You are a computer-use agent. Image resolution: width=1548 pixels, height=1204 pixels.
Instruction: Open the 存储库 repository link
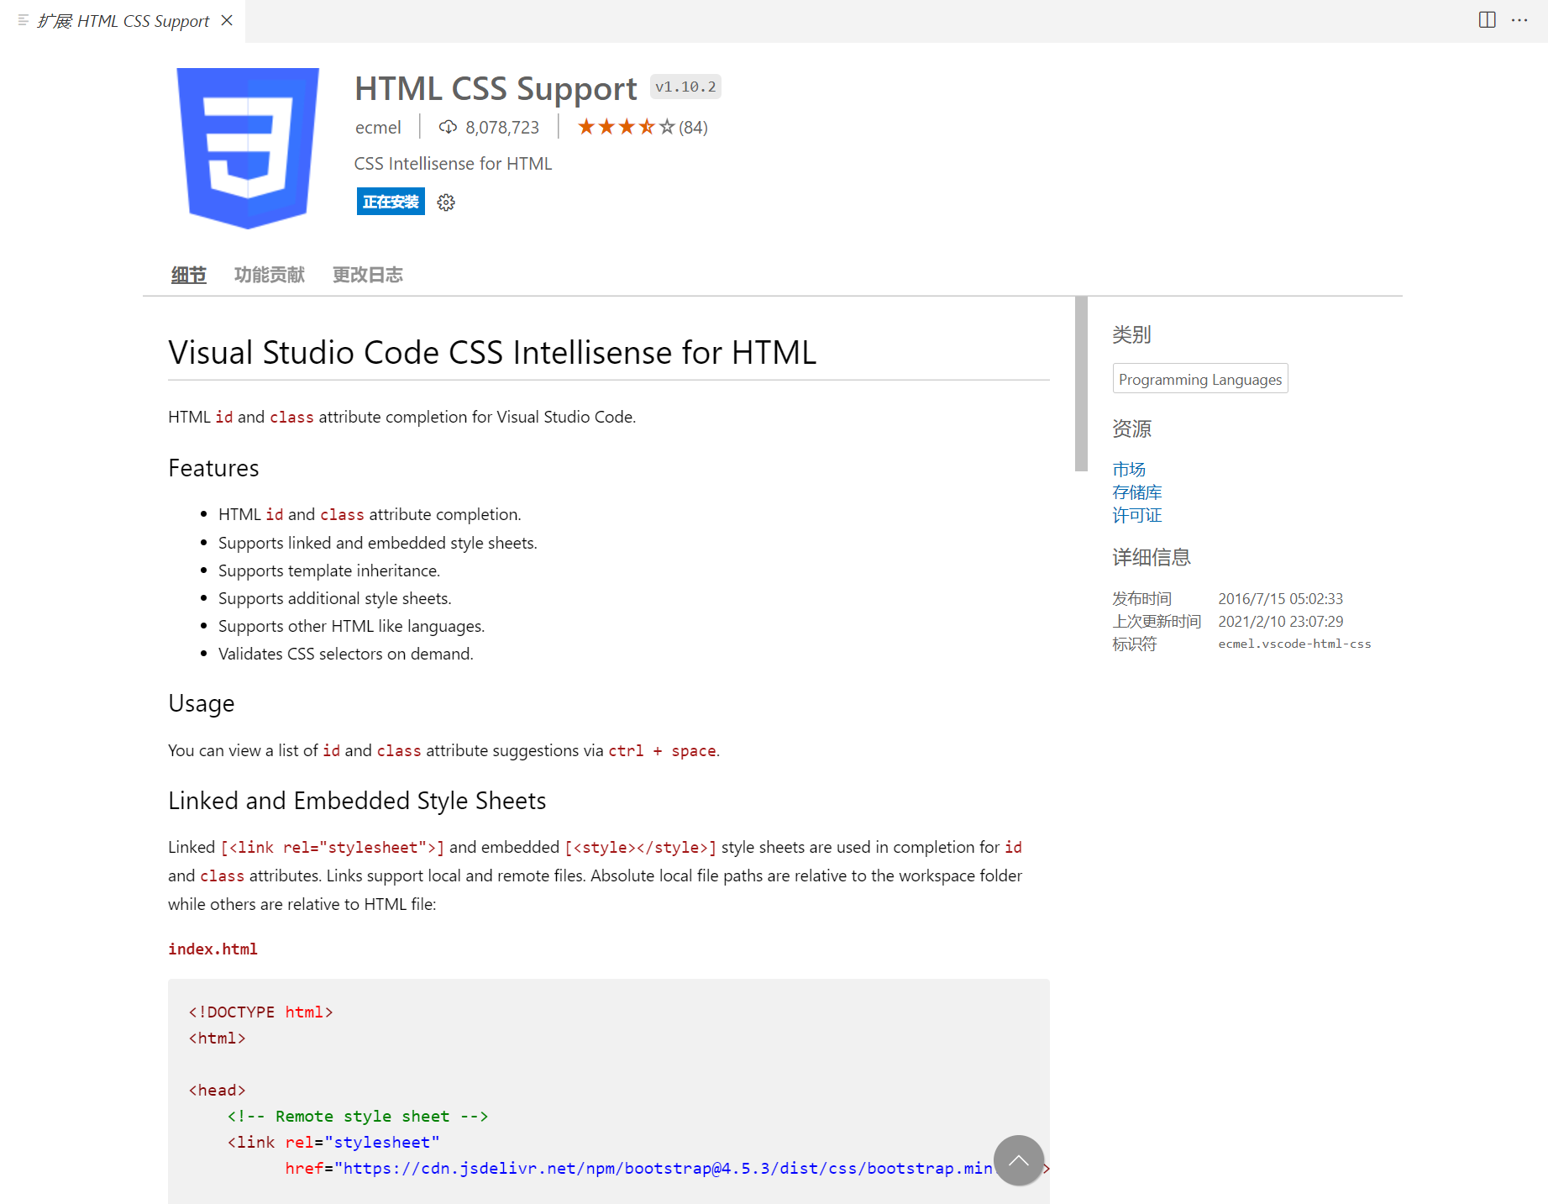(1137, 492)
